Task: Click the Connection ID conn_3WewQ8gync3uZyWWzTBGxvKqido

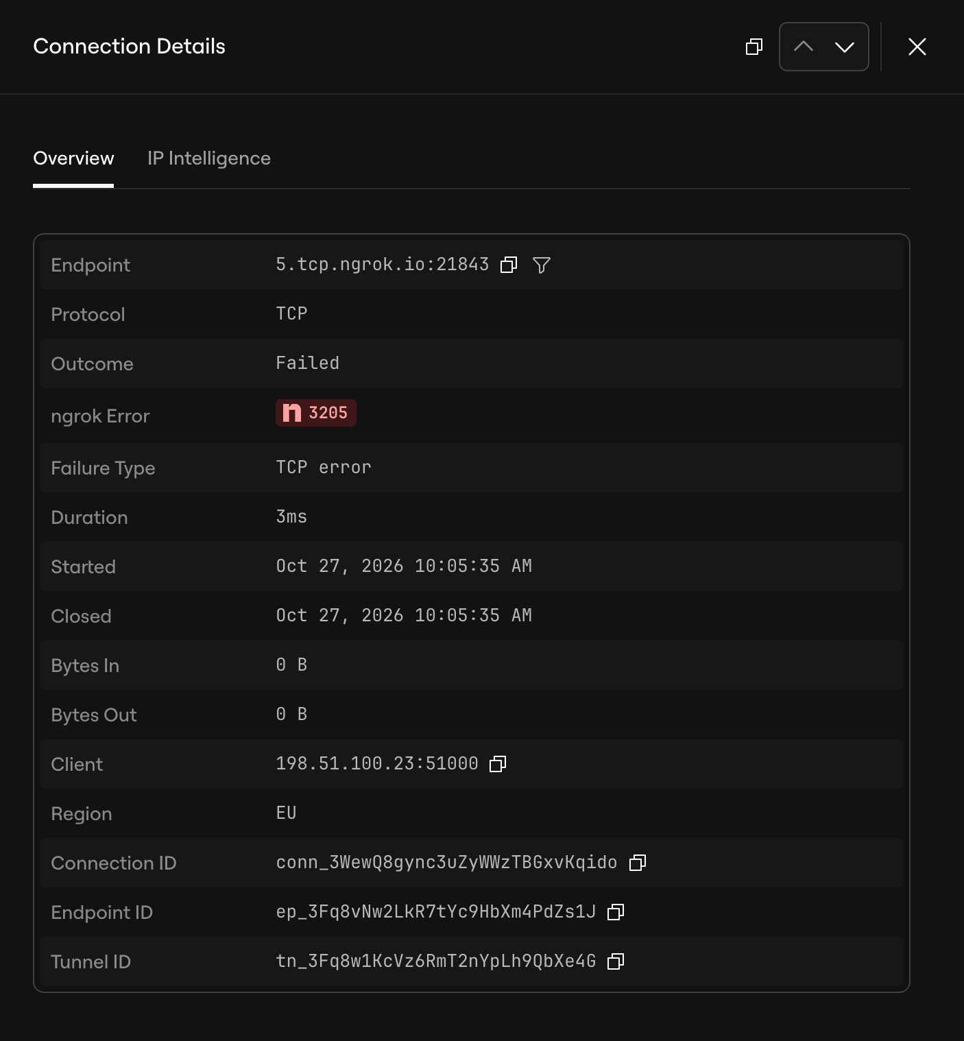Action: point(446,863)
